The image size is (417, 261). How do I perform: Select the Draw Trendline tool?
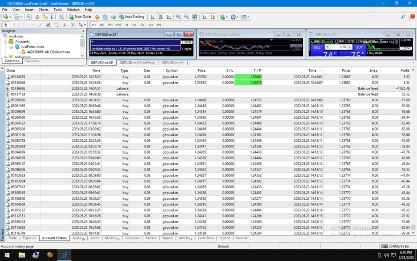(40, 25)
